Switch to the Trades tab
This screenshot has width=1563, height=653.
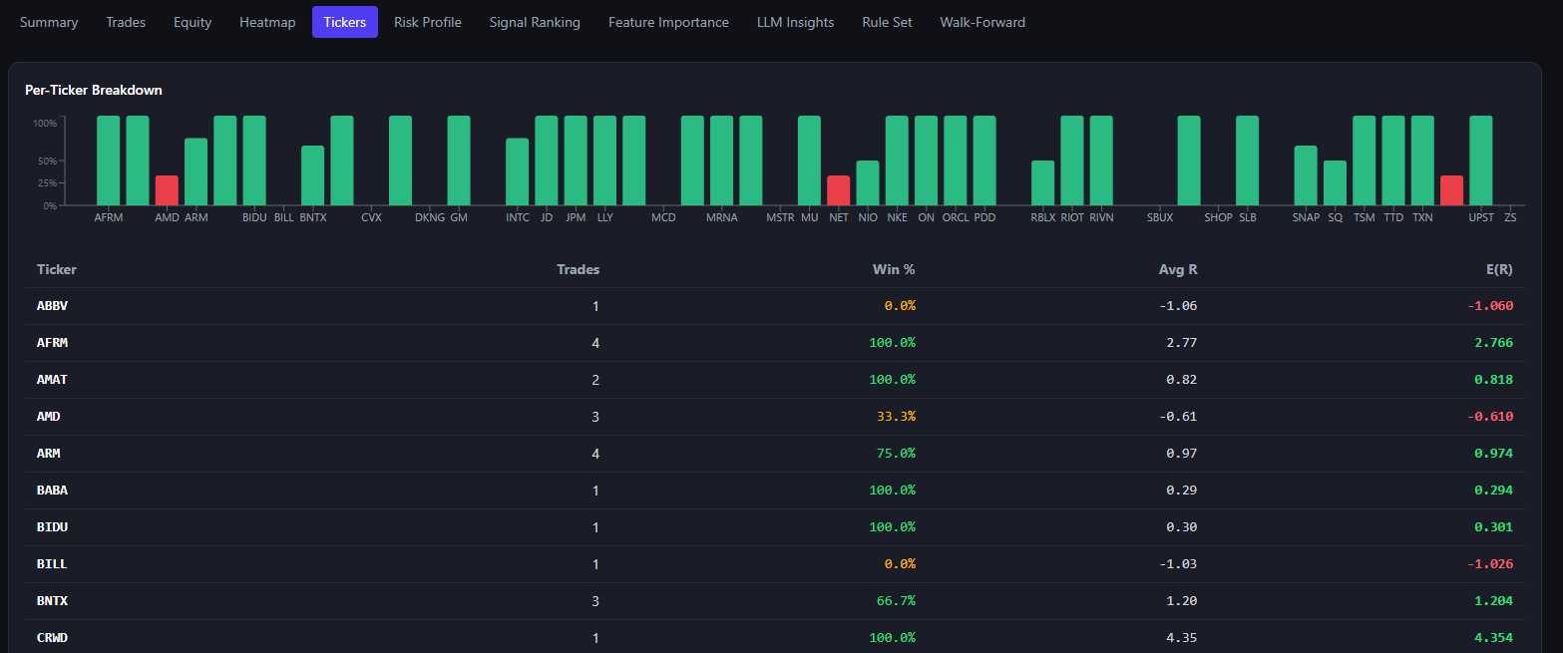pos(126,22)
